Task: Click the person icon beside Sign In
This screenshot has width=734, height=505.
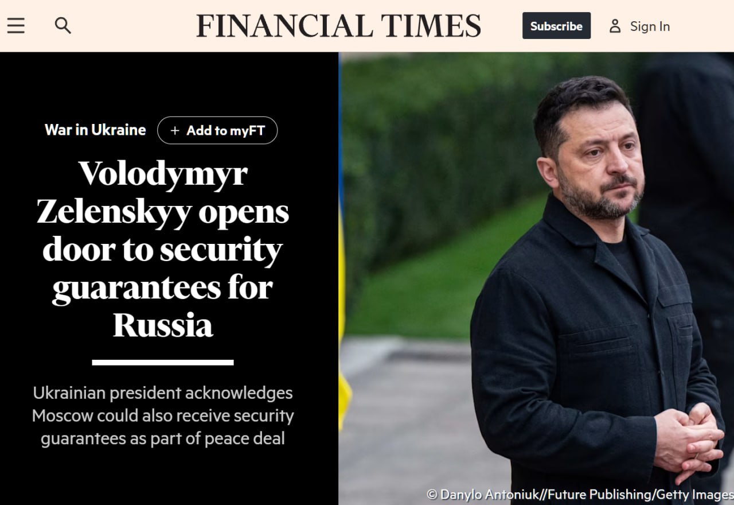Action: click(x=615, y=26)
